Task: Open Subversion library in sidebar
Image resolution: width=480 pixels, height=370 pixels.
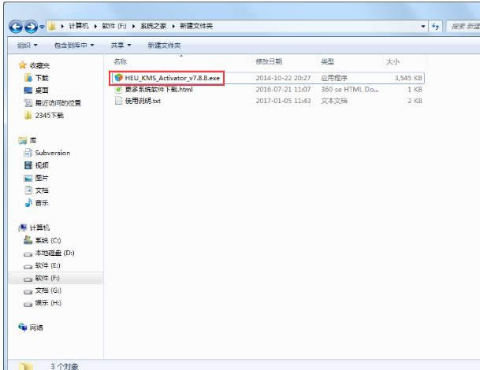Action: [x=28, y=153]
